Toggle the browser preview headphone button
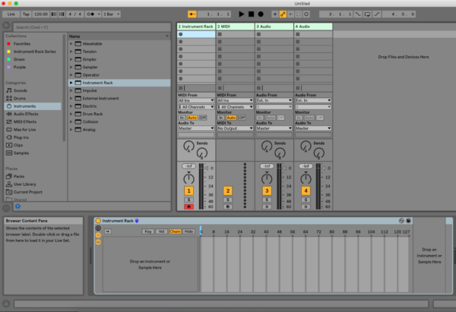 pos(17,206)
